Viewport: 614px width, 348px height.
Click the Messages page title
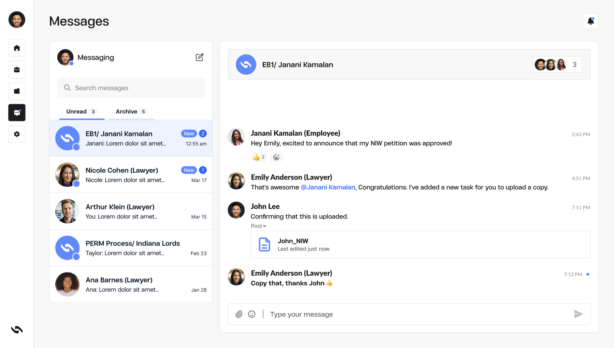[x=79, y=21]
